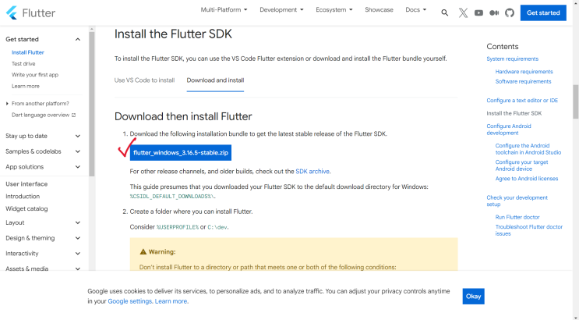Jump to Configure a text editor or IDE
579x320 pixels.
coord(522,101)
